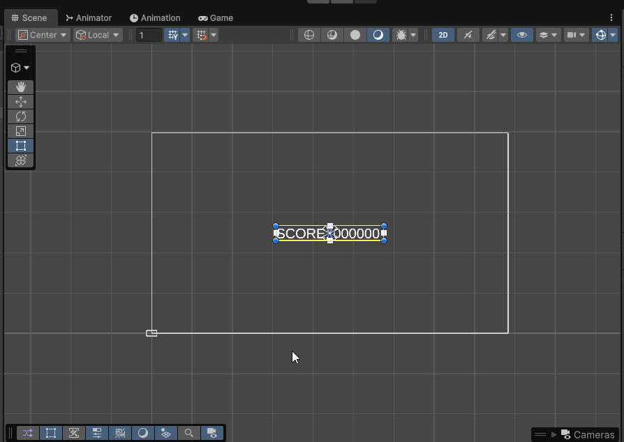
Task: Open the Gizmos dropdown arrow
Action: point(613,35)
